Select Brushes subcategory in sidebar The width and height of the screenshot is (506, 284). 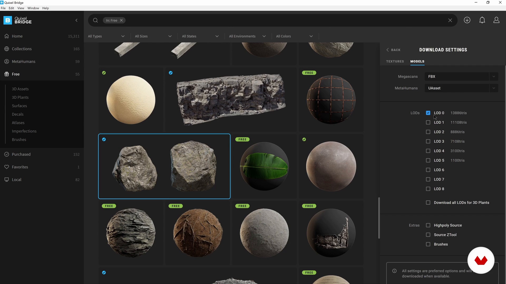coord(19,139)
